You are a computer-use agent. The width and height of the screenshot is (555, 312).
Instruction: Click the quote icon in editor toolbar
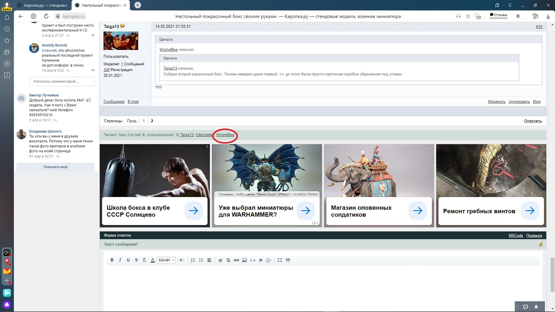click(260, 260)
